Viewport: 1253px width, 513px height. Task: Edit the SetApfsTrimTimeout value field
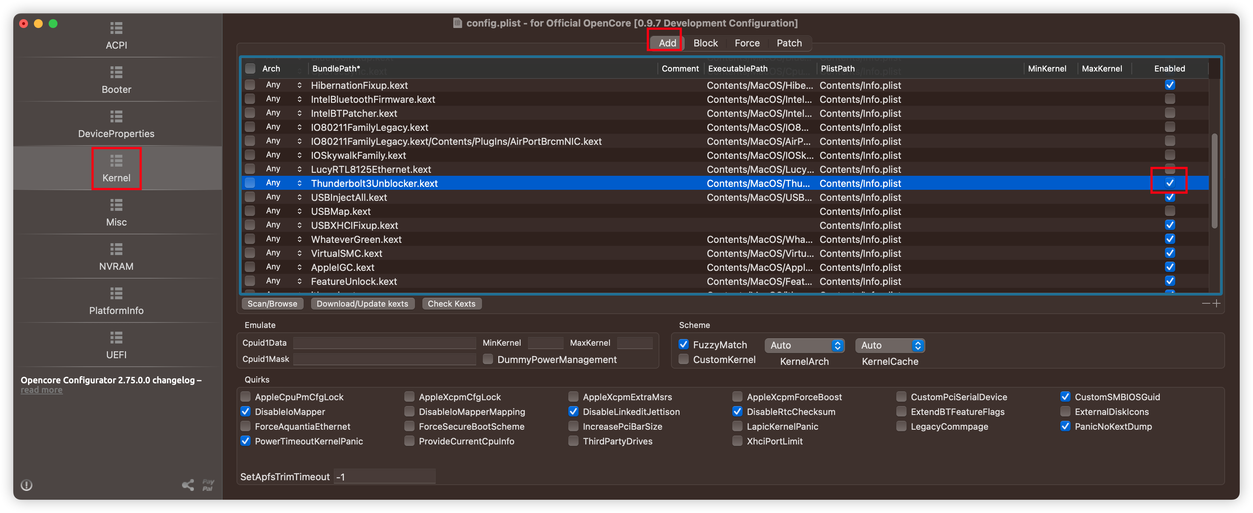tap(384, 477)
